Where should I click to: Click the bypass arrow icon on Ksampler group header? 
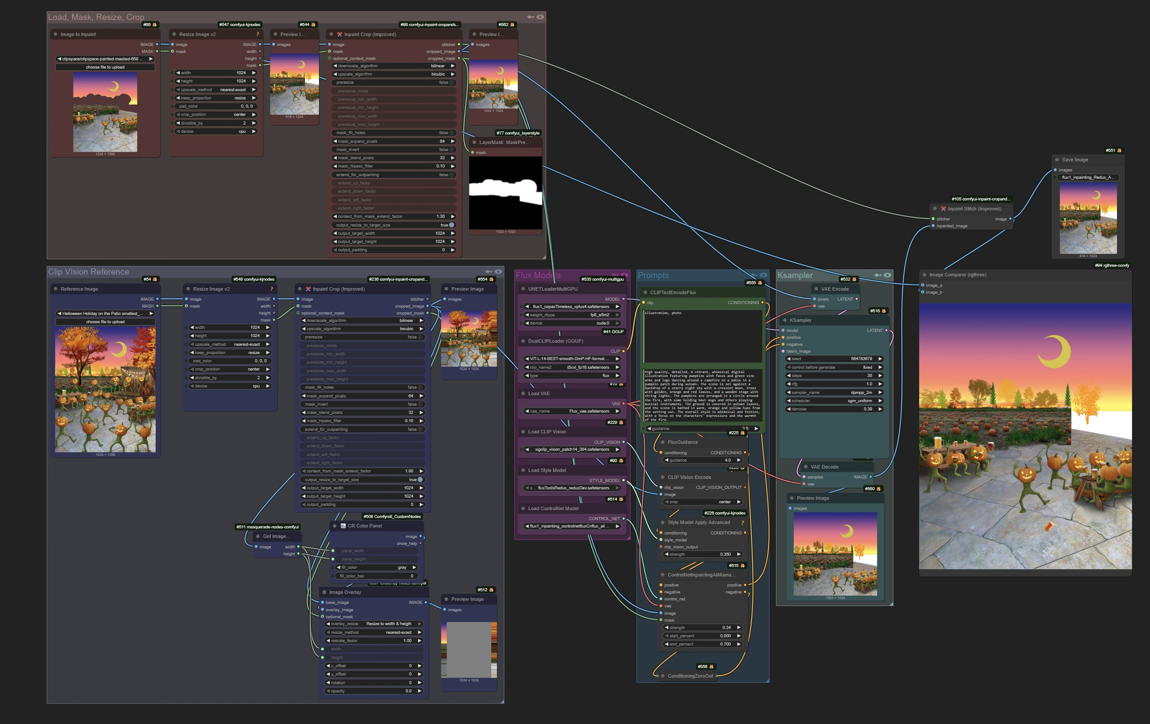[x=878, y=275]
